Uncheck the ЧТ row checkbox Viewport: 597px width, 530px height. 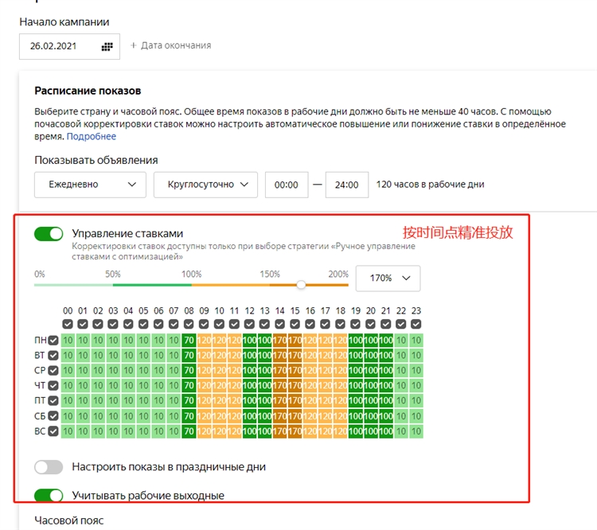[53, 386]
